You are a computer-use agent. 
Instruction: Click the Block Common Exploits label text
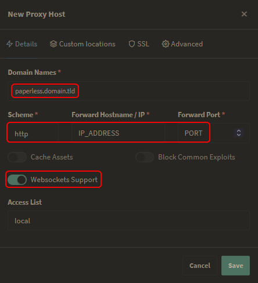(x=196, y=157)
